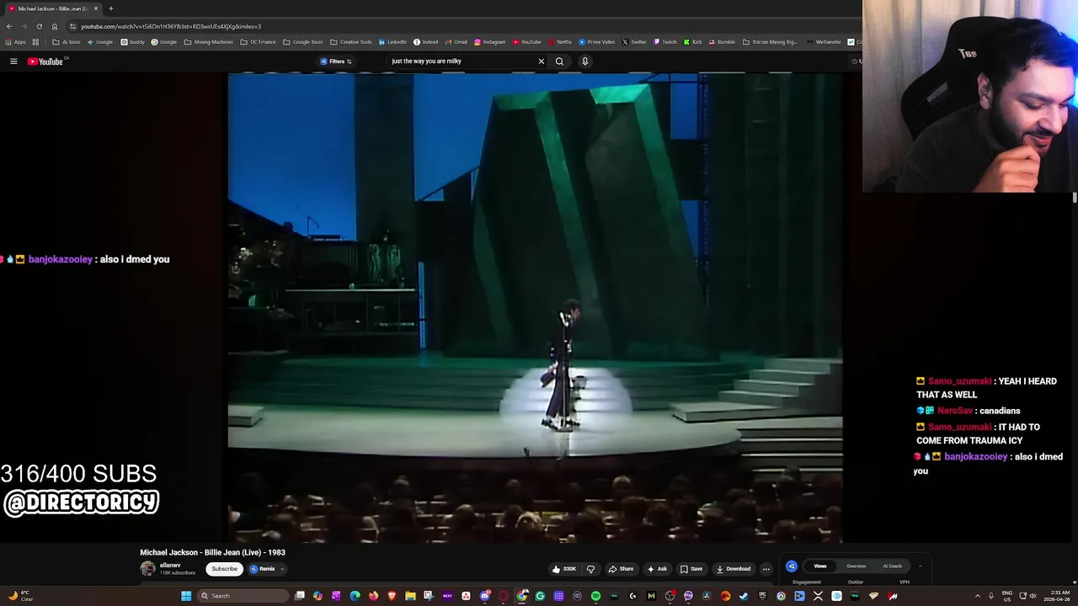
Task: Expand the Remix dropdown arrow
Action: [282, 569]
